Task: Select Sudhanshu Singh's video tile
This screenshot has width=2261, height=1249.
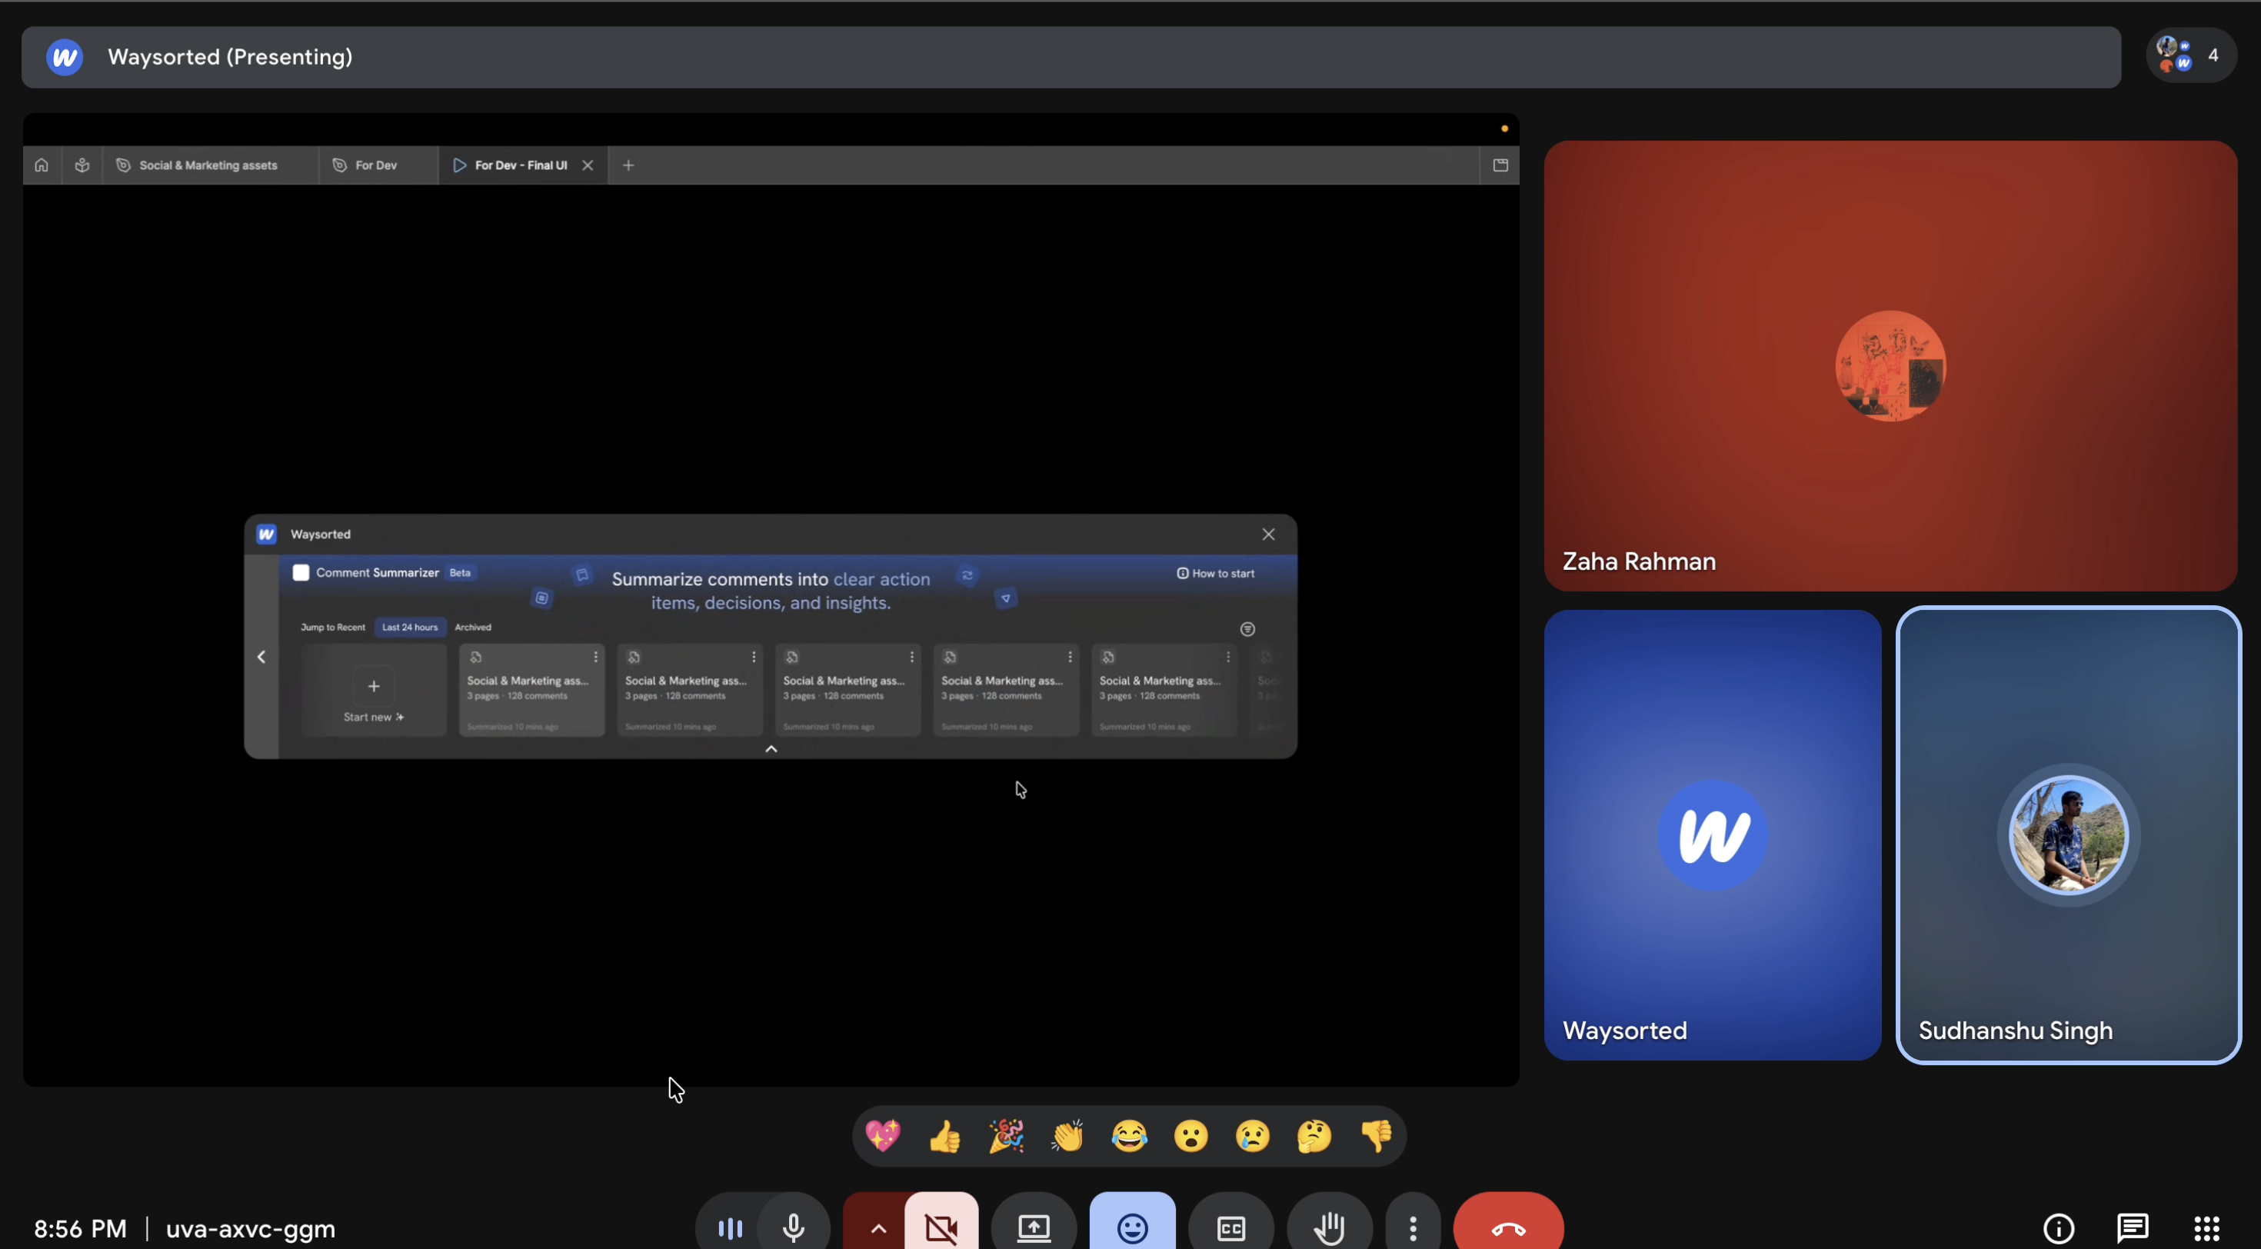Action: click(2068, 834)
